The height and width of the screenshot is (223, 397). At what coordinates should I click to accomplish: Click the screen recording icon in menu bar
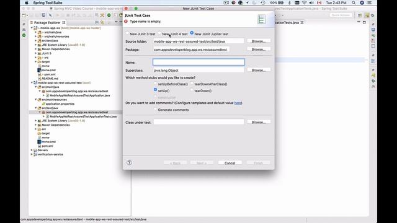click(226, 2)
